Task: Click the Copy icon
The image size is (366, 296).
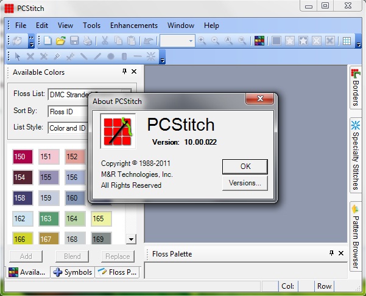Action: (118, 41)
